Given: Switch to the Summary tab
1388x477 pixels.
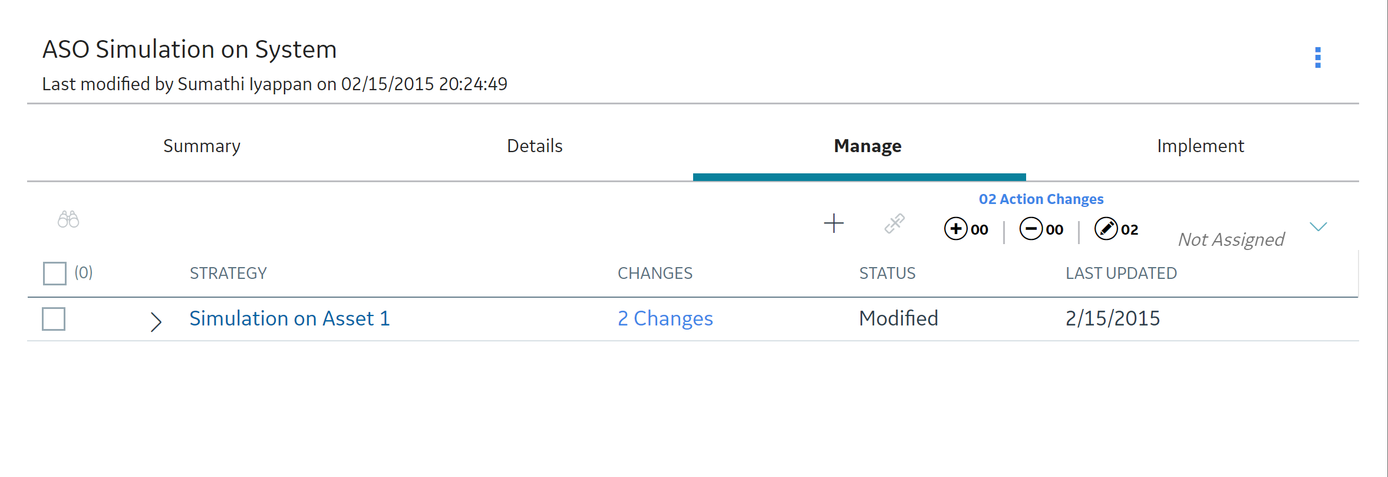Looking at the screenshot, I should pos(202,146).
